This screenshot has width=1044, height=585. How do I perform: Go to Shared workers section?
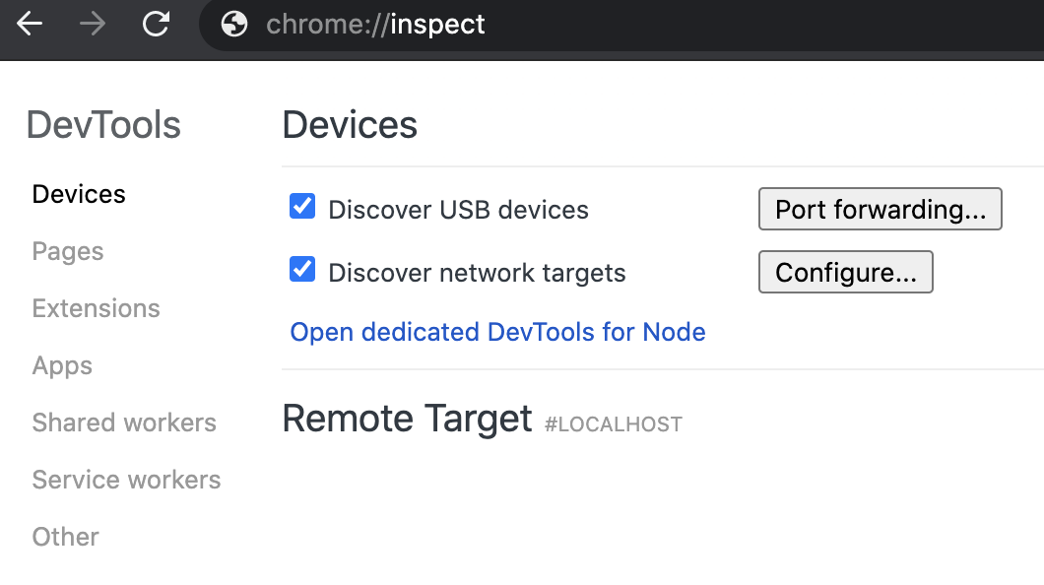[x=124, y=422]
